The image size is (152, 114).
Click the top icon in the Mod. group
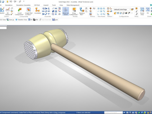[136, 9]
